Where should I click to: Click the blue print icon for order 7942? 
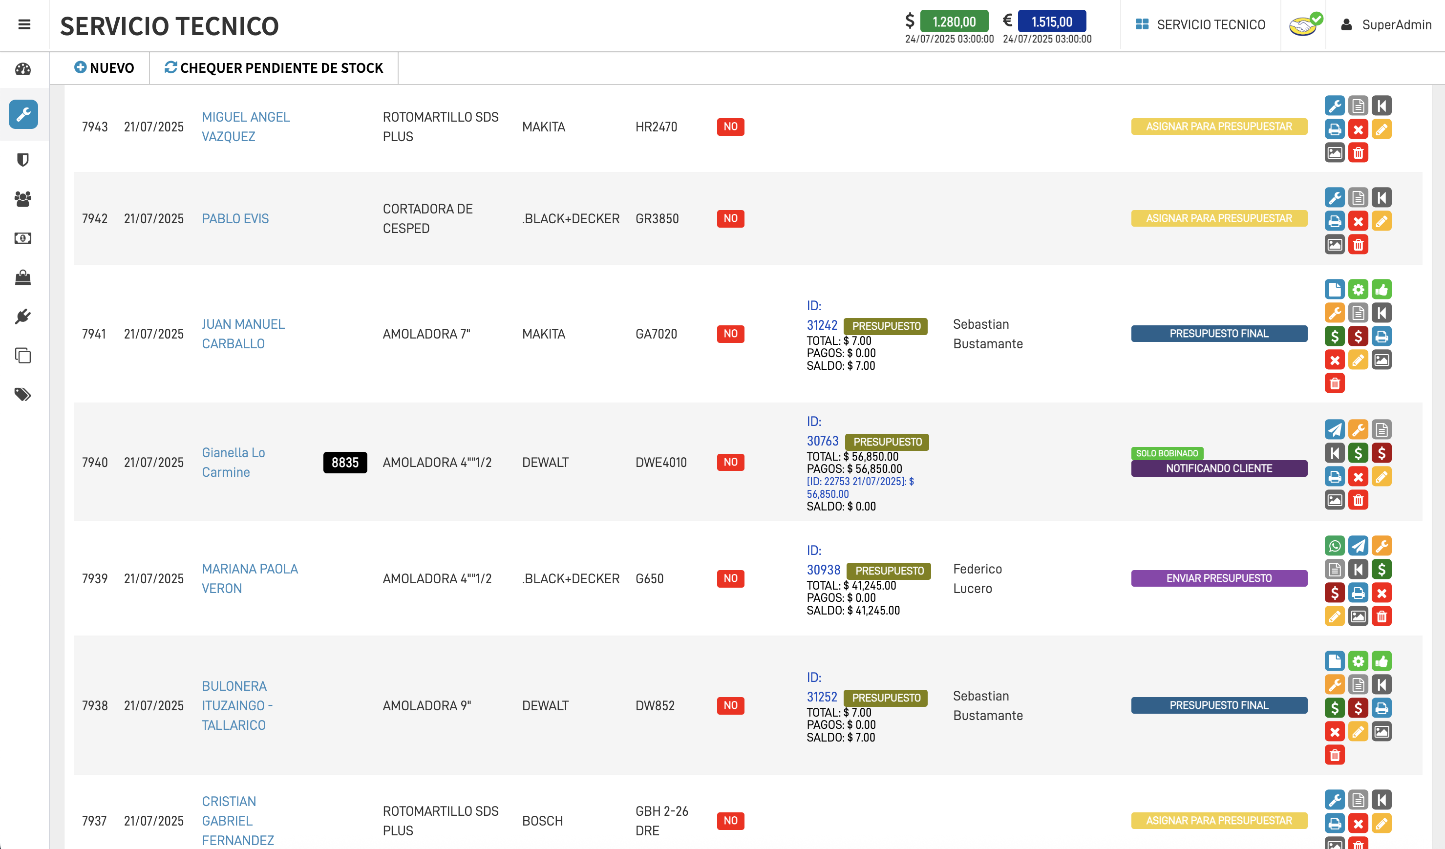1334,221
